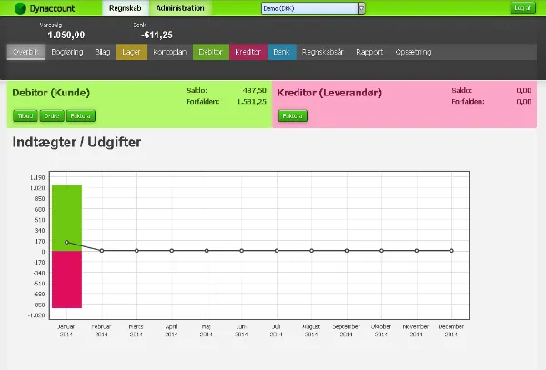Click the Demo (DKK) selection field

click(309, 8)
